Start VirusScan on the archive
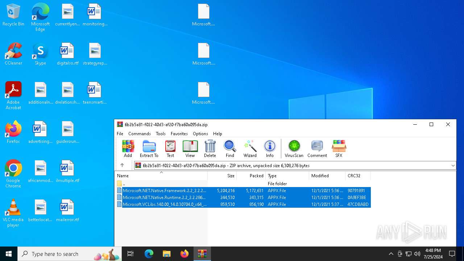464x261 pixels. point(294,149)
